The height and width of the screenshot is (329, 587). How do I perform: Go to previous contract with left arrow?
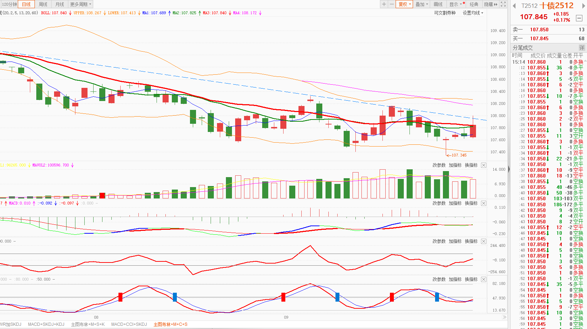(514, 6)
